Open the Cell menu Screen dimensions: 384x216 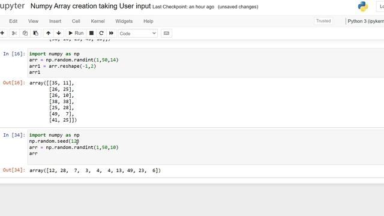pos(76,22)
